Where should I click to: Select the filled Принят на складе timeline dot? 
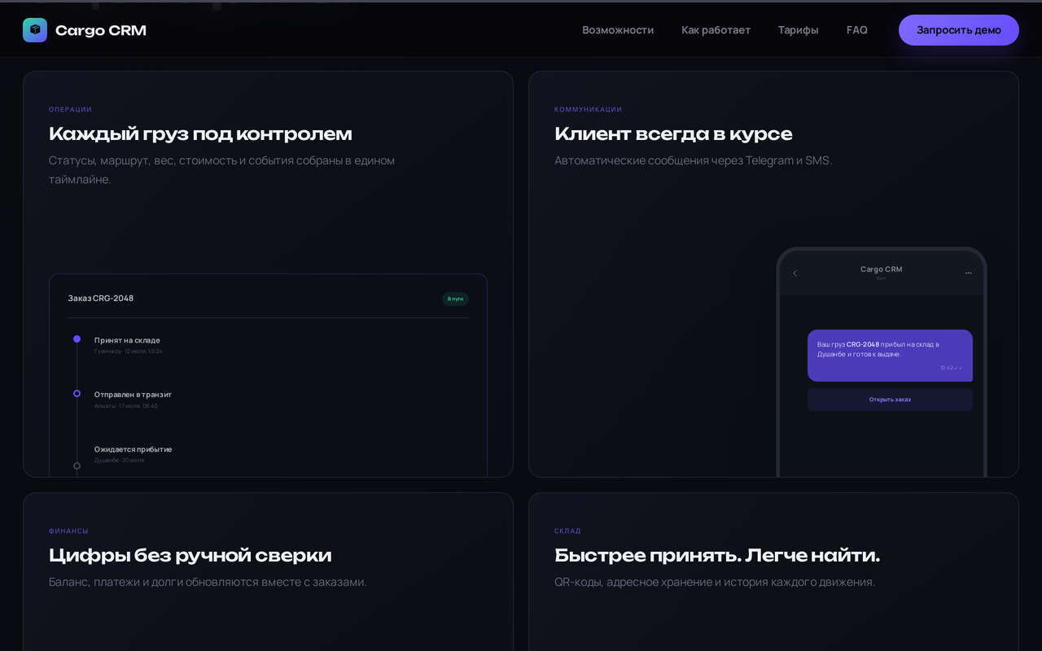77,339
